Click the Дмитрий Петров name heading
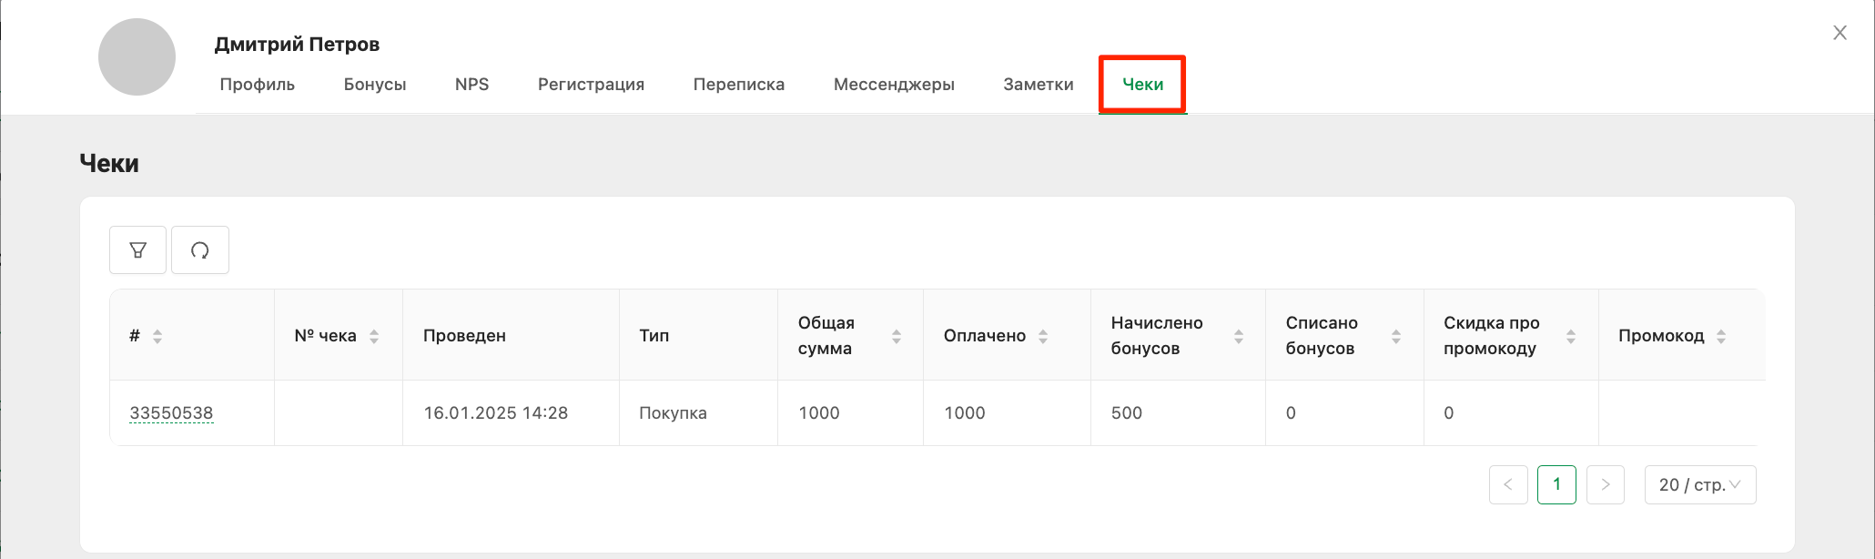This screenshot has height=559, width=1875. [297, 45]
